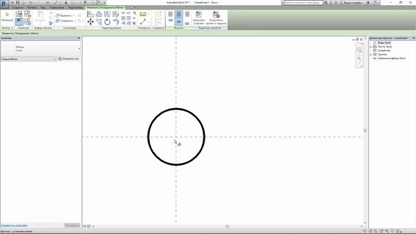Image resolution: width=416 pixels, height=234 pixels.
Task: Open the type selector dropdown arrow for Метка
Action: tap(79, 49)
